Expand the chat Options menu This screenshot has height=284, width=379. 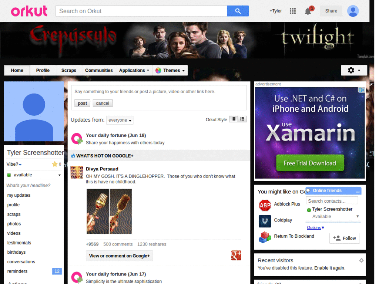[315, 227]
